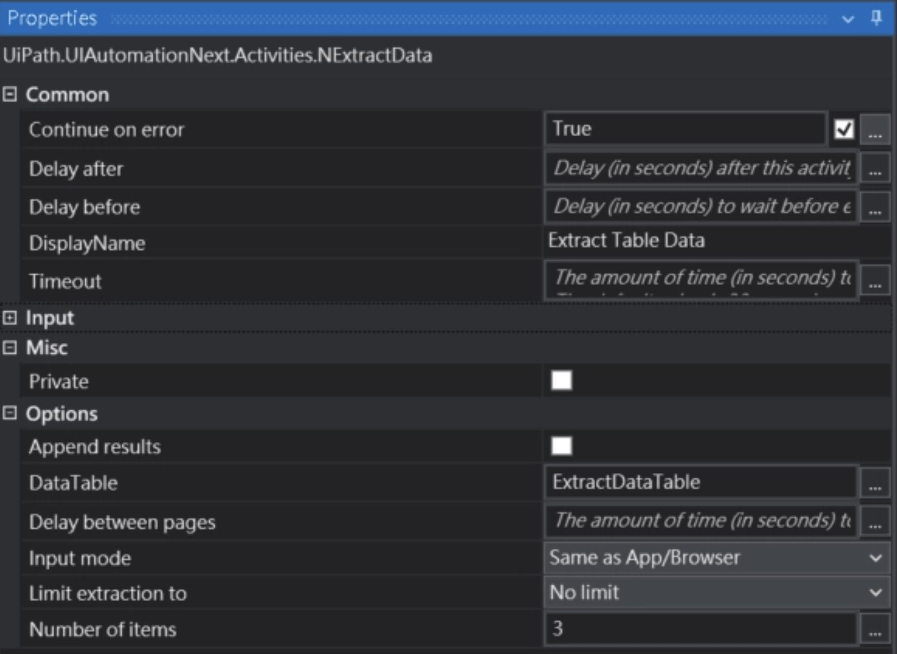Pin the Properties panel
The image size is (897, 654).
pos(876,18)
